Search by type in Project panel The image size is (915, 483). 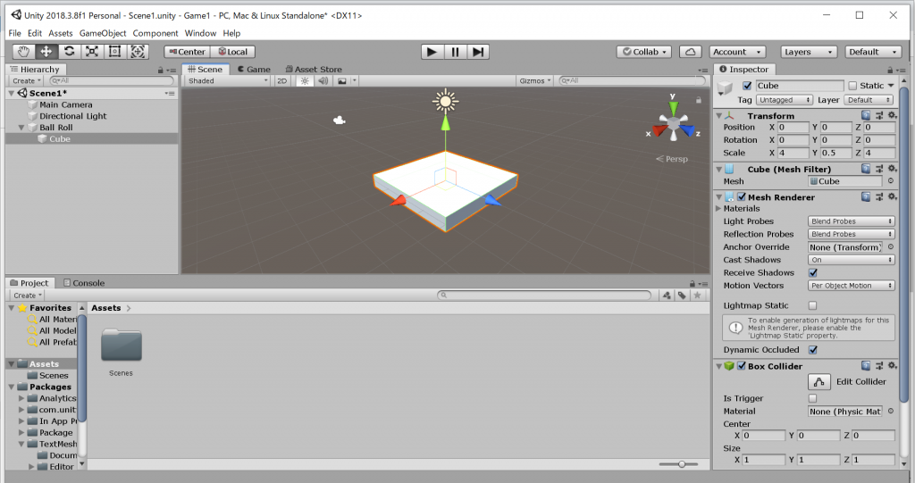pos(667,296)
